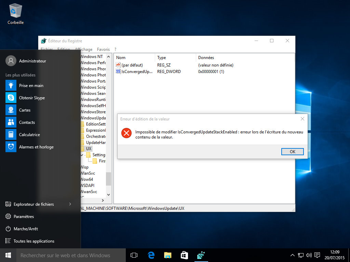The width and height of the screenshot is (350, 262).
Task: Open the Favoris menu
Action: tap(103, 49)
